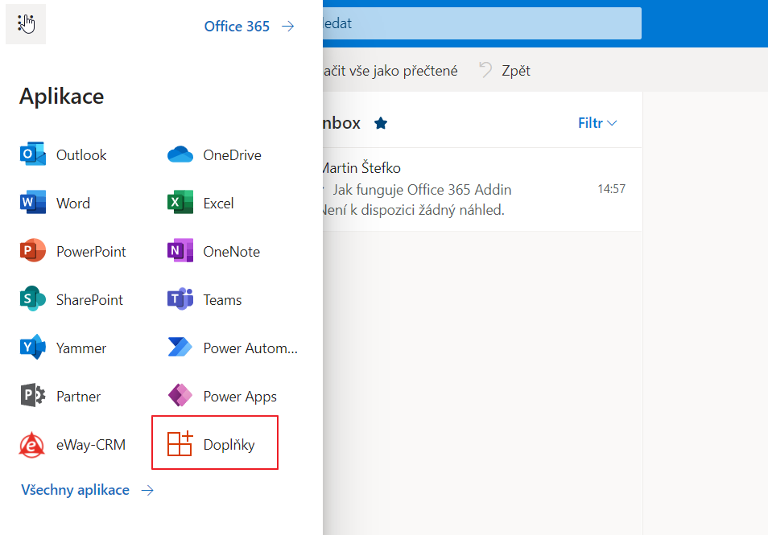Click the Teams label

pos(222,299)
